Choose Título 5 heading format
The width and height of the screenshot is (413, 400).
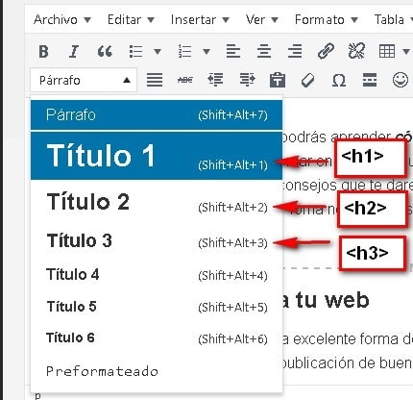pyautogui.click(x=157, y=307)
